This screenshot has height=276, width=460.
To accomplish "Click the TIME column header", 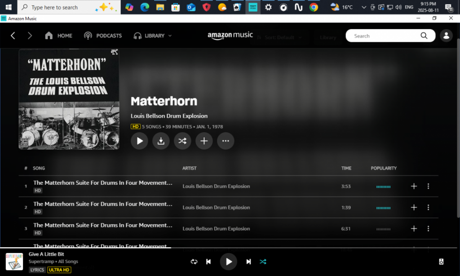I will (346, 168).
